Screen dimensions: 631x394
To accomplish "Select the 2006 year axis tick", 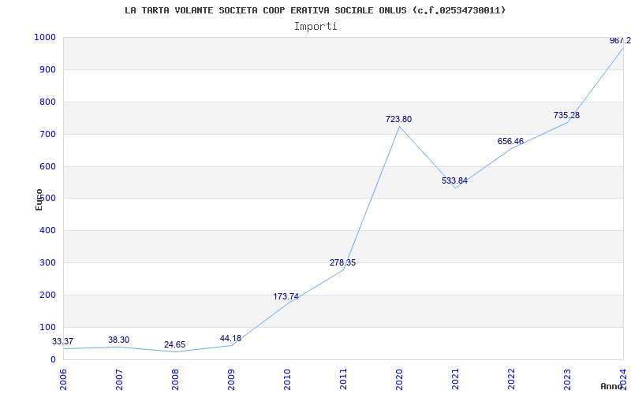I will pyautogui.click(x=63, y=378).
